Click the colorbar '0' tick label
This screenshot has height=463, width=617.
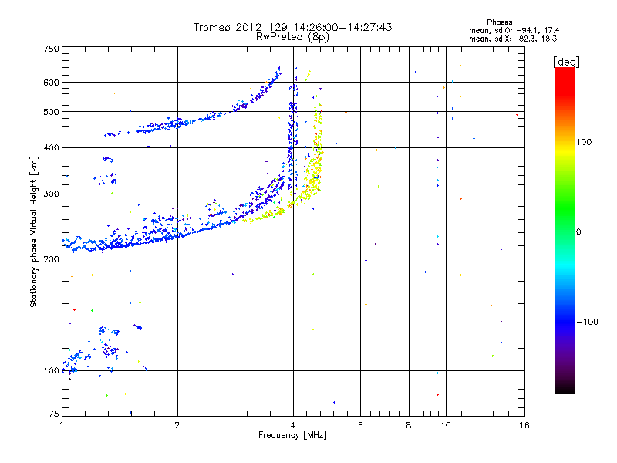[578, 232]
